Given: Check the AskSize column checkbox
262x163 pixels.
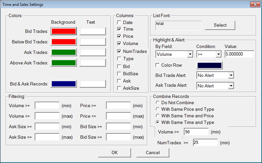Looking at the screenshot, I should click(119, 88).
